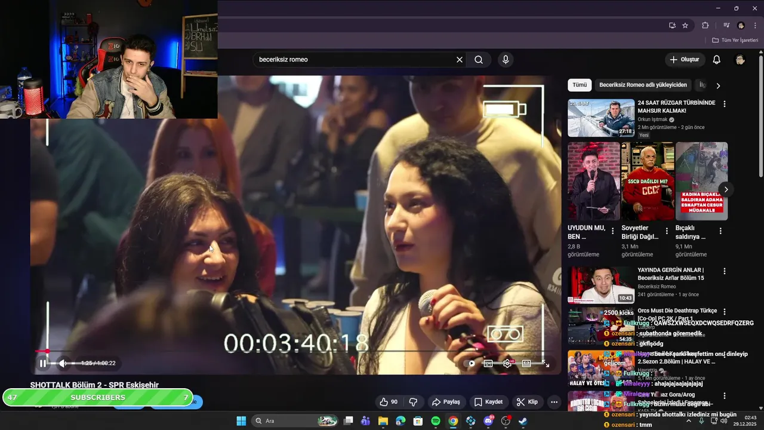This screenshot has height=430, width=764.
Task: Like the video with thumbs up
Action: coord(389,402)
